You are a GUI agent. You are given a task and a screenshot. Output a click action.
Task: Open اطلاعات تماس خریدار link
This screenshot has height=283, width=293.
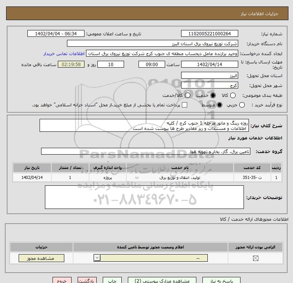tap(64, 54)
